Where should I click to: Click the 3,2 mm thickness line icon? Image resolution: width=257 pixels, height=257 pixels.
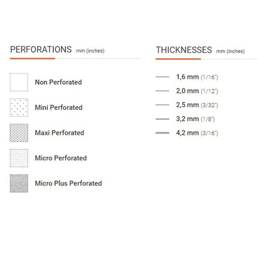coord(162,119)
